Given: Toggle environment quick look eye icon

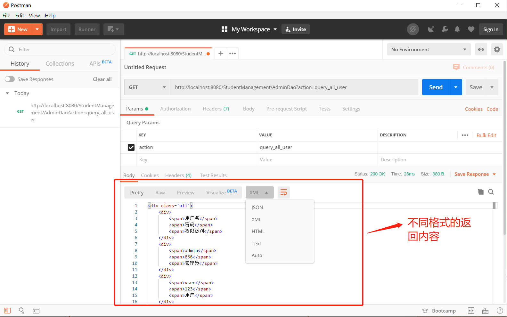Looking at the screenshot, I should [481, 49].
